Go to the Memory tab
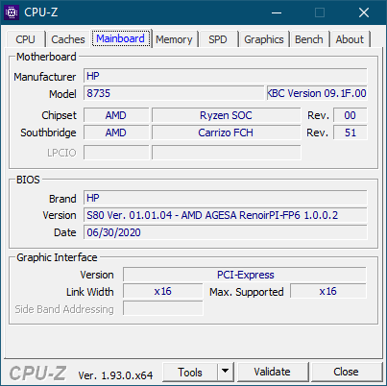The height and width of the screenshot is (386, 387). pos(174,39)
